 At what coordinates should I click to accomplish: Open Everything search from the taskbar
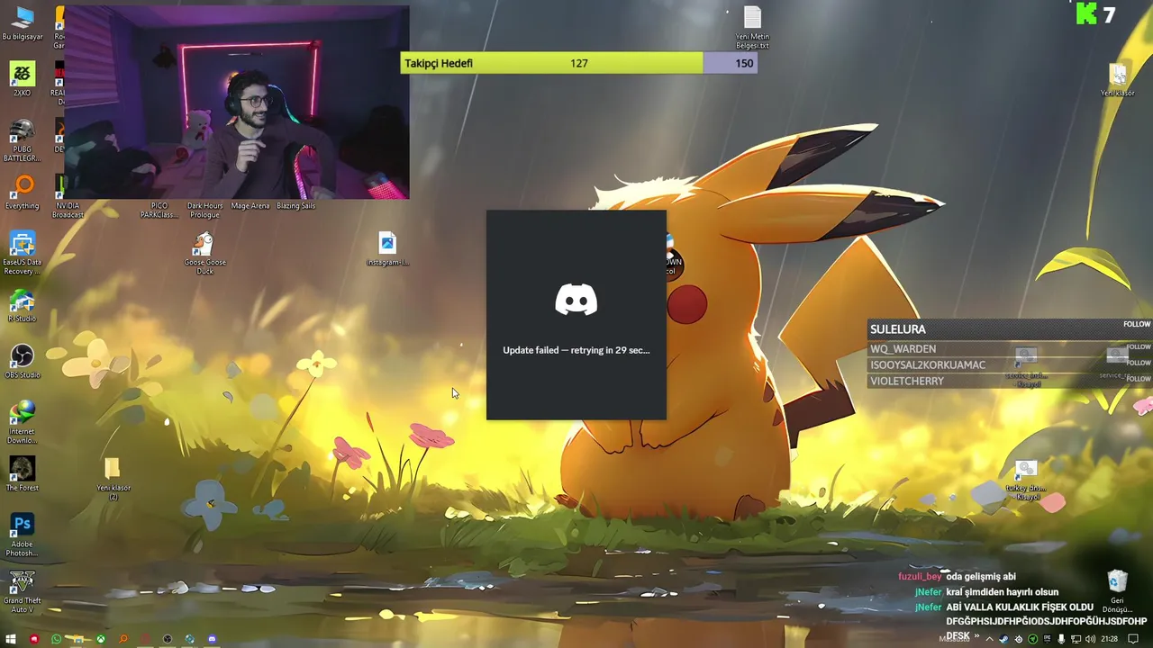(x=123, y=639)
